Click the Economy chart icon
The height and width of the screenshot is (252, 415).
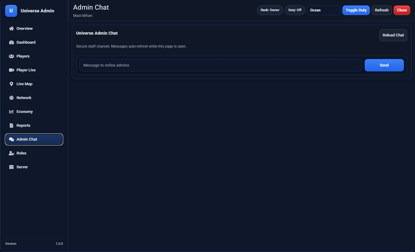pos(11,112)
